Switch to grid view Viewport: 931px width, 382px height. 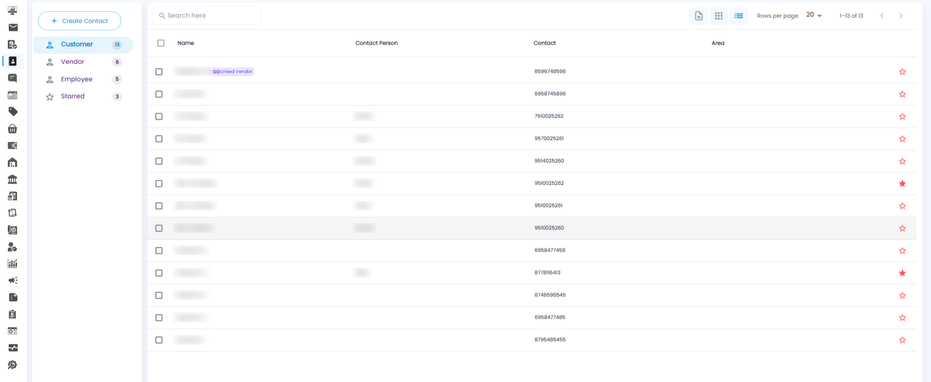tap(719, 16)
